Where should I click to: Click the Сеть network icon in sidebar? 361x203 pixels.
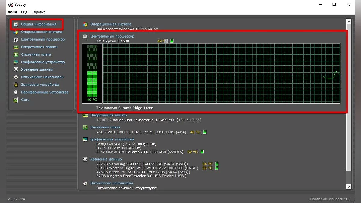(16, 100)
